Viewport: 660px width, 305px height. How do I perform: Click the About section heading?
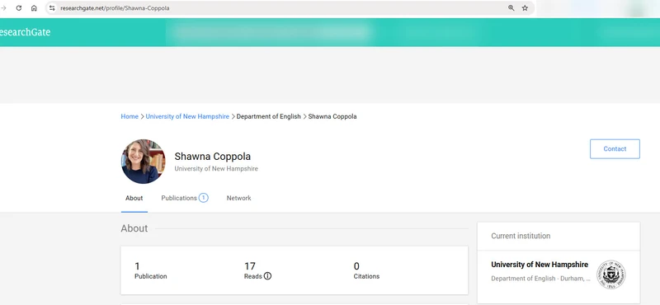point(134,228)
